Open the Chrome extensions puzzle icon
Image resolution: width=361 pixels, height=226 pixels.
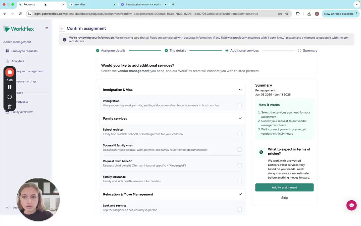pos(298,14)
